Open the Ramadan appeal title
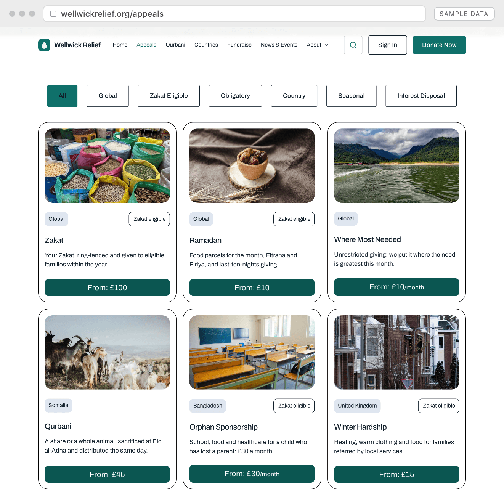This screenshot has width=504, height=504. tap(205, 240)
